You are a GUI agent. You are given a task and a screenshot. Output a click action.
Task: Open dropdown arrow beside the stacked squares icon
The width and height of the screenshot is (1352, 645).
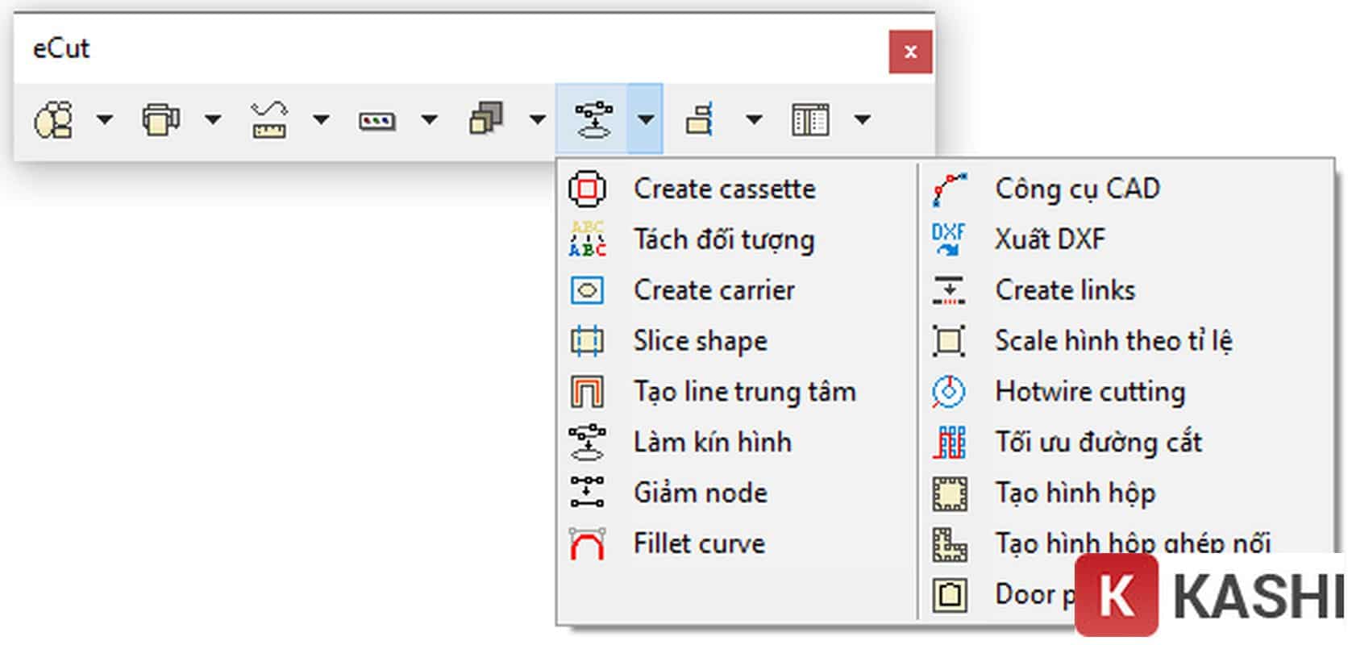(x=538, y=120)
